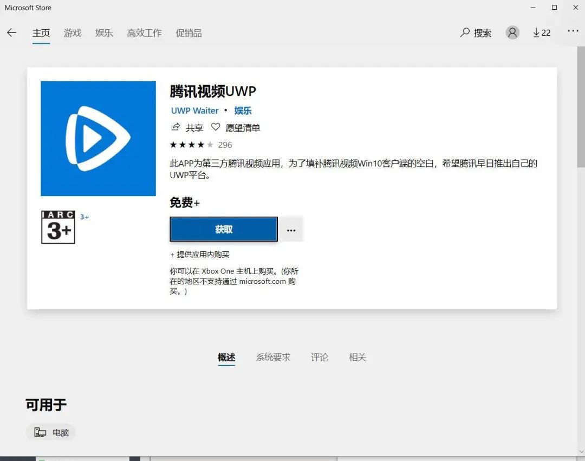Click the 腾讯视频UWP app logo
585x461 pixels.
click(97, 138)
